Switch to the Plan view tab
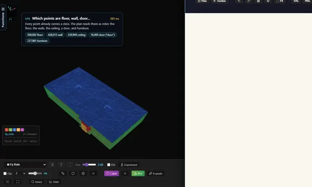 pos(202,1)
